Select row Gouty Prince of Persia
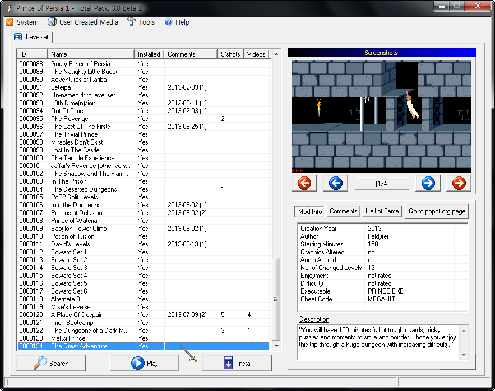This screenshot has width=495, height=391. [143, 64]
